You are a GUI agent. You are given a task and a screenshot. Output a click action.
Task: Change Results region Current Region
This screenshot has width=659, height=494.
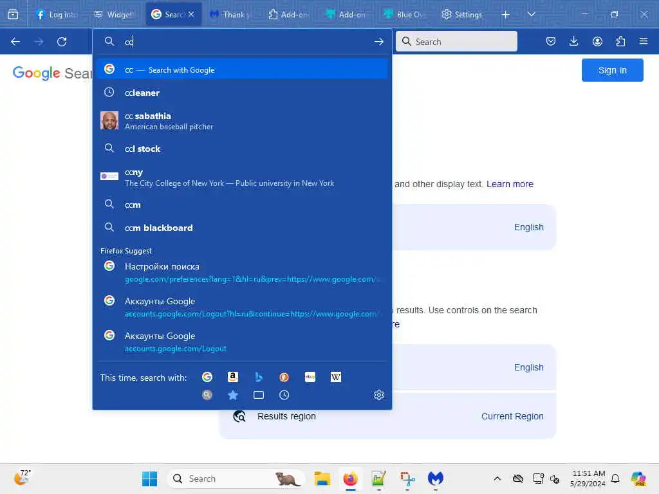(512, 416)
